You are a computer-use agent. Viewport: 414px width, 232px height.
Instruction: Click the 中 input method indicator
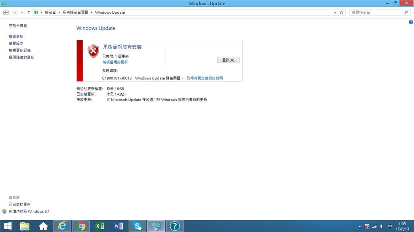390,226
